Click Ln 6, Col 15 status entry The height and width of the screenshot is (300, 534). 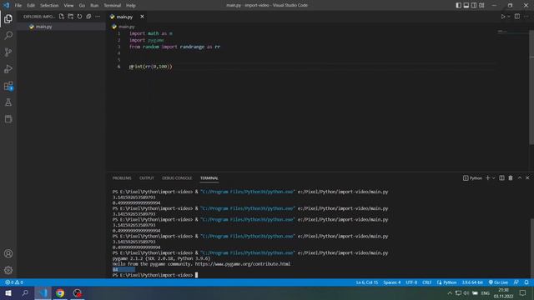click(x=367, y=282)
